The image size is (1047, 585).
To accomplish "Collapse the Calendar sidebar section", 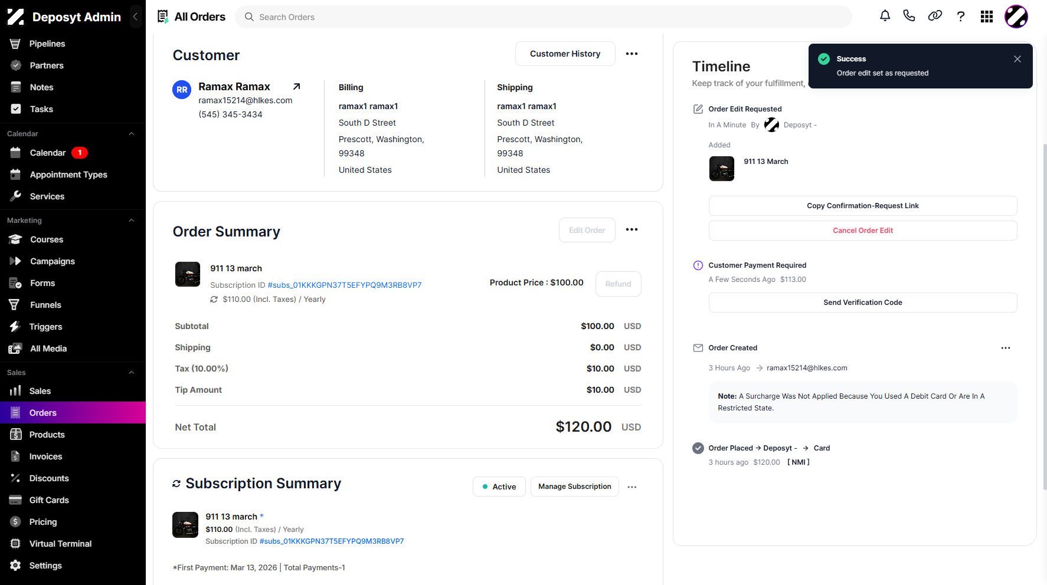I will 132,134.
